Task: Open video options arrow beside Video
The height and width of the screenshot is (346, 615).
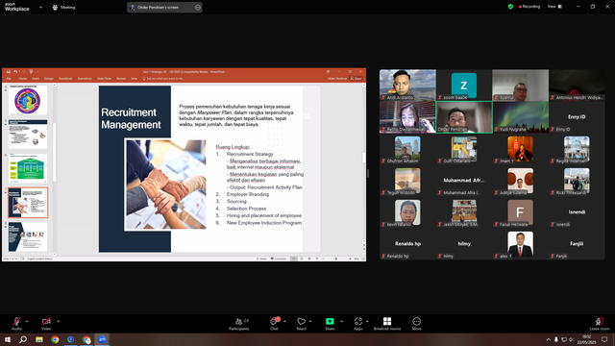Action: point(58,321)
